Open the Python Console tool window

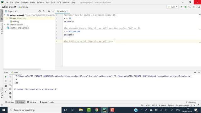coord(47,102)
